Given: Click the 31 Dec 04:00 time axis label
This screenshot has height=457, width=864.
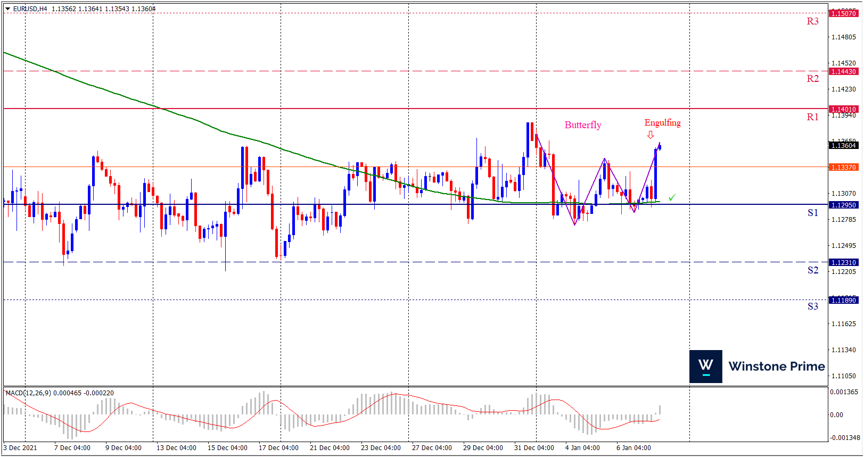Looking at the screenshot, I should (534, 448).
